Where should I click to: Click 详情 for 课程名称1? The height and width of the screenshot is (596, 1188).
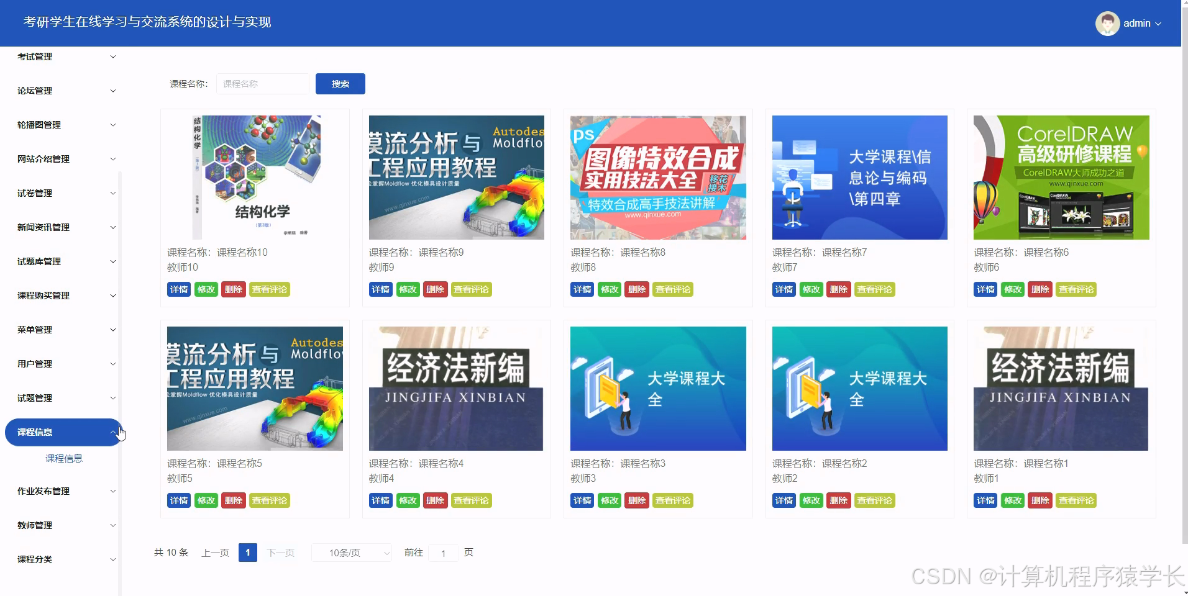(985, 500)
